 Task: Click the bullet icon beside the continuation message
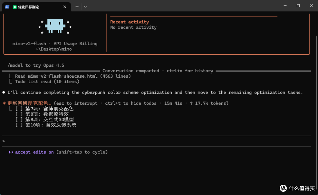click(3, 92)
